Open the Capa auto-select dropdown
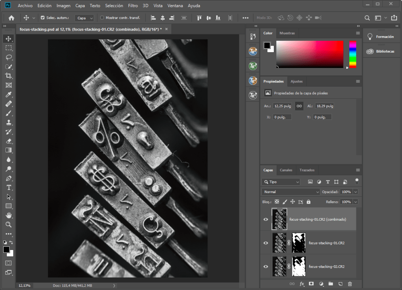 click(x=85, y=18)
